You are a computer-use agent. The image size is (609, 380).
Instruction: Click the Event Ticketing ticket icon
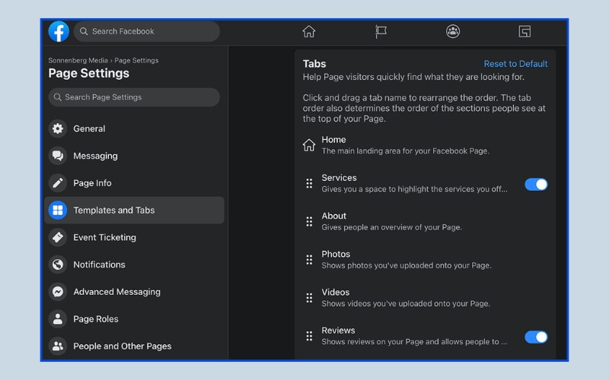click(58, 237)
